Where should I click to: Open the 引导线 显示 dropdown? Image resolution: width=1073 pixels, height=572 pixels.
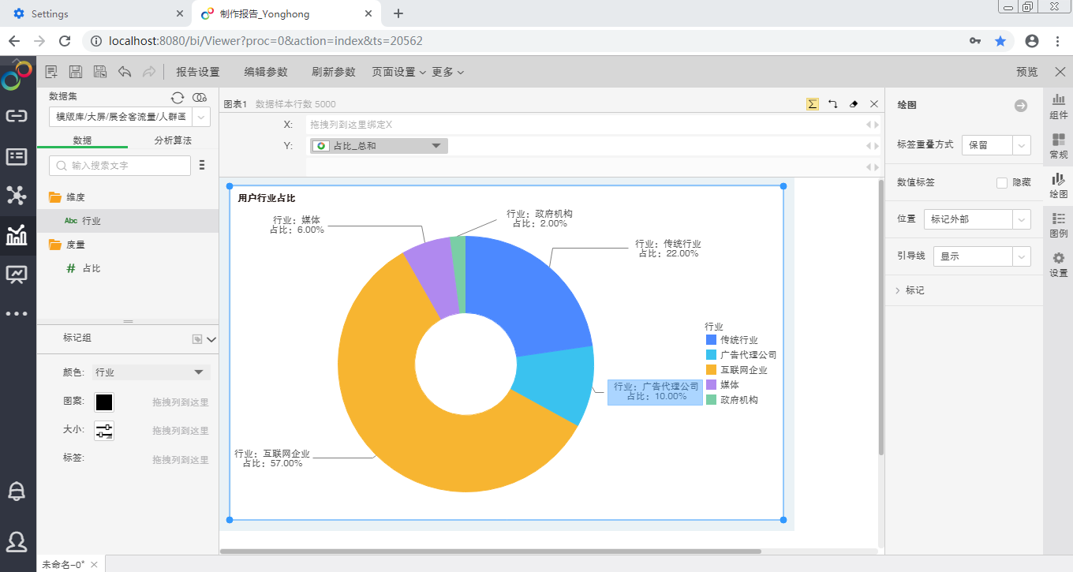(981, 256)
